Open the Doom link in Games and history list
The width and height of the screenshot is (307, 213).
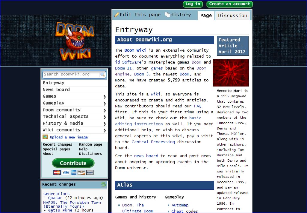tap(127, 205)
